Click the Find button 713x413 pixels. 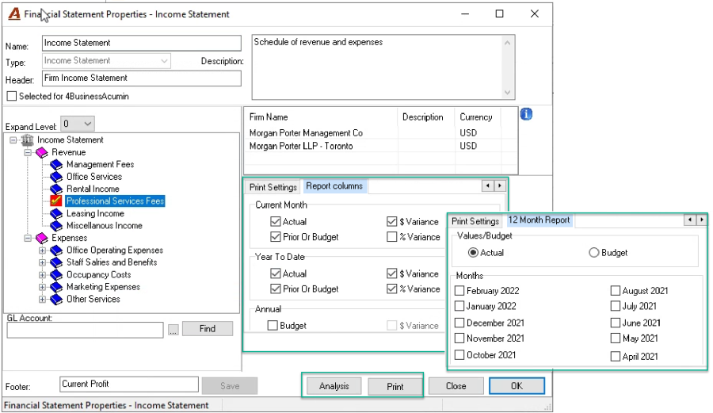pos(208,328)
